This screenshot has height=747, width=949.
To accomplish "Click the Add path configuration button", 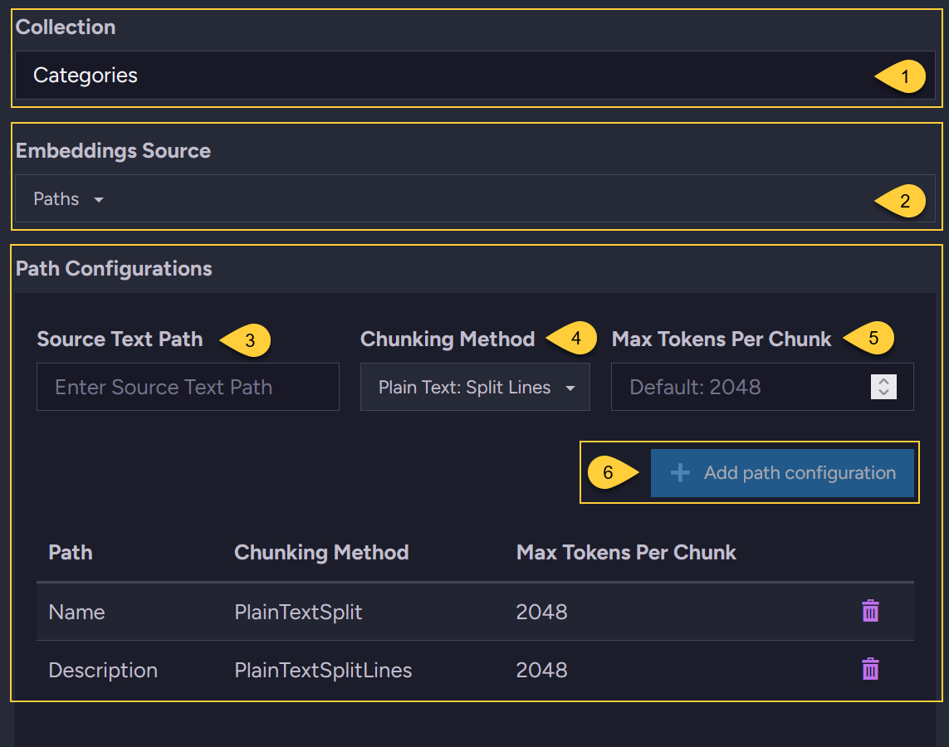I will [782, 473].
